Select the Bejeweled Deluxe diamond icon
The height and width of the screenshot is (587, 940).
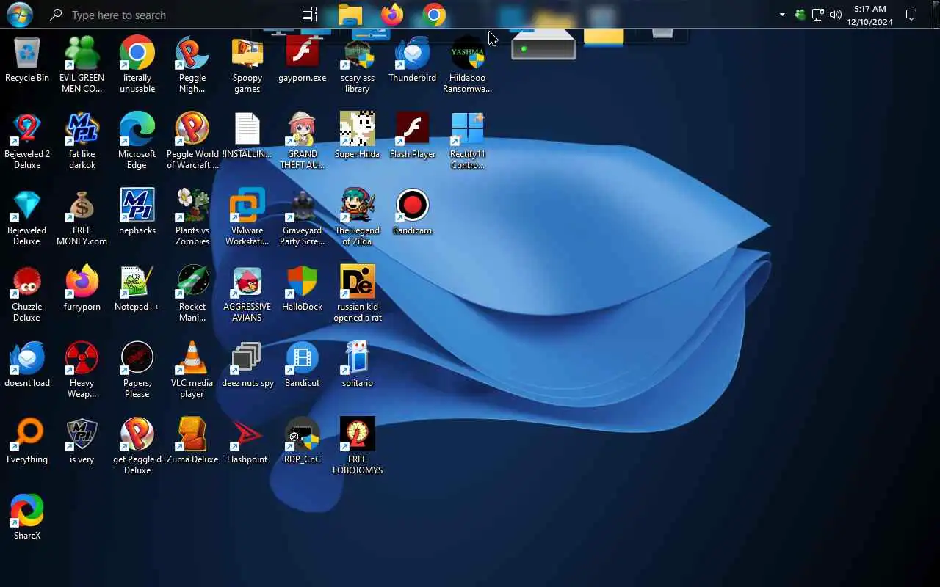coord(27,217)
